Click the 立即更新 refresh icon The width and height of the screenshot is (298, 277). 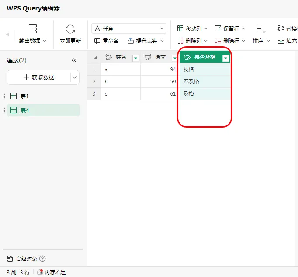[70, 29]
